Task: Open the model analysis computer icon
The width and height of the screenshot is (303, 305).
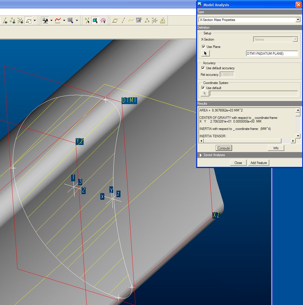Action: coord(45,20)
